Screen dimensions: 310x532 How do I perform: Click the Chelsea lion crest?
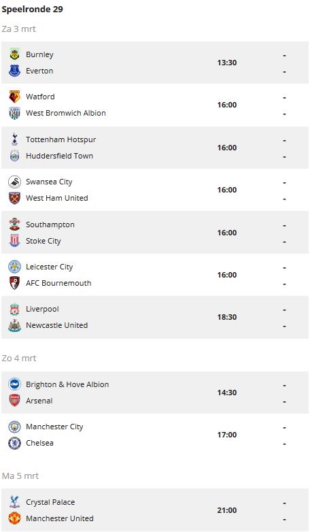[14, 443]
